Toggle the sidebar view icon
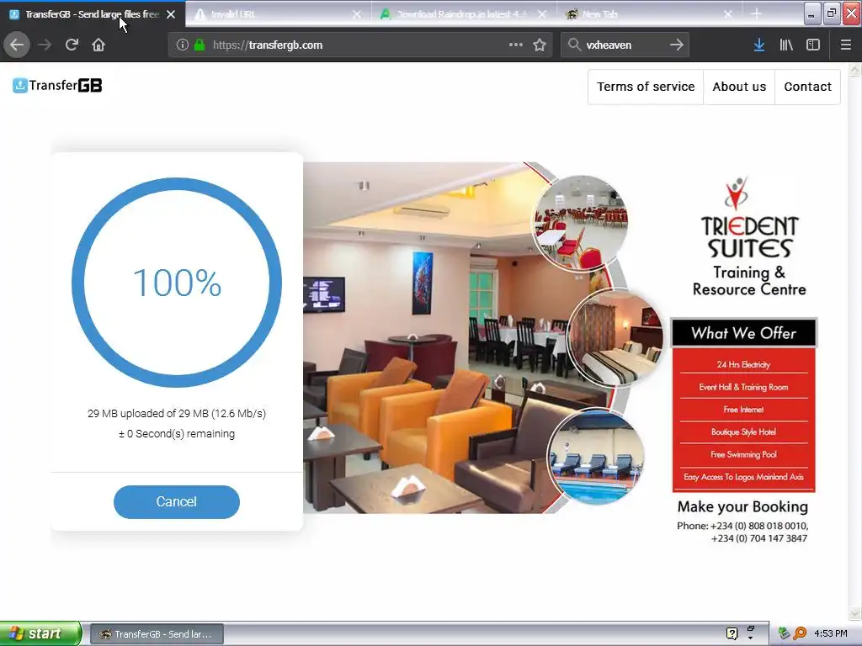The image size is (862, 646). click(813, 45)
